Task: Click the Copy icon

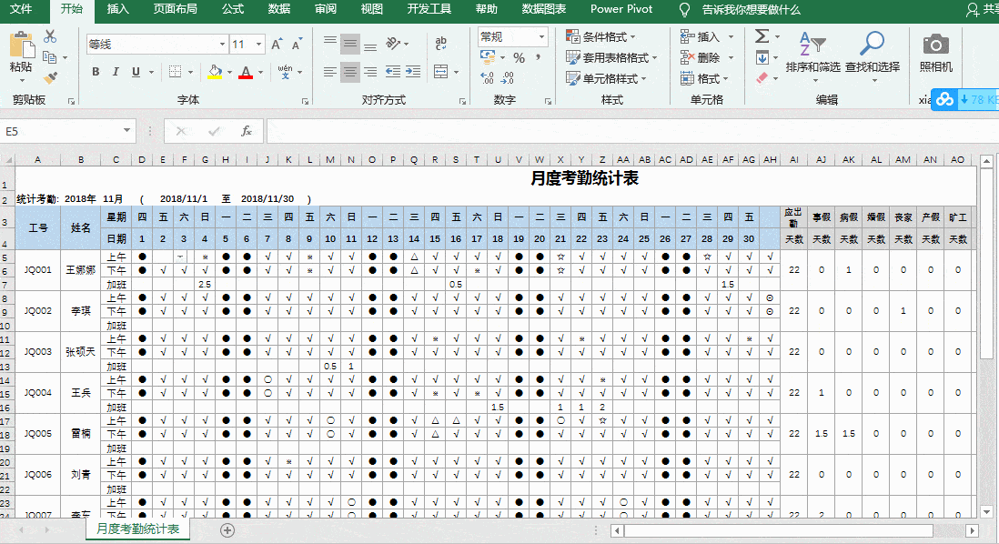Action: 50,57
